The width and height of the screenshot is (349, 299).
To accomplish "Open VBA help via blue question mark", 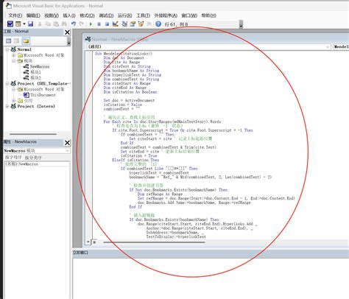I will point(158,24).
